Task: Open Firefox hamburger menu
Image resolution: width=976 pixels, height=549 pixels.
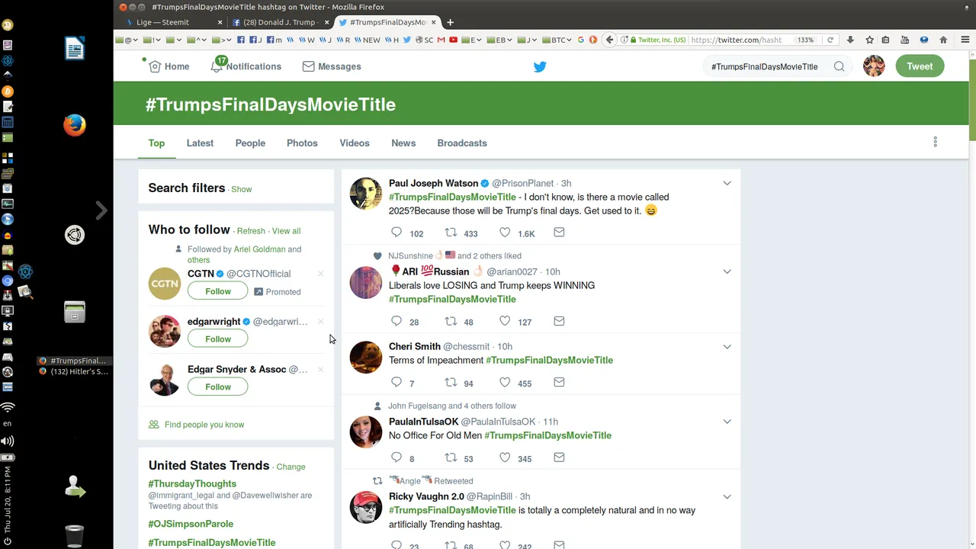Action: [x=965, y=40]
